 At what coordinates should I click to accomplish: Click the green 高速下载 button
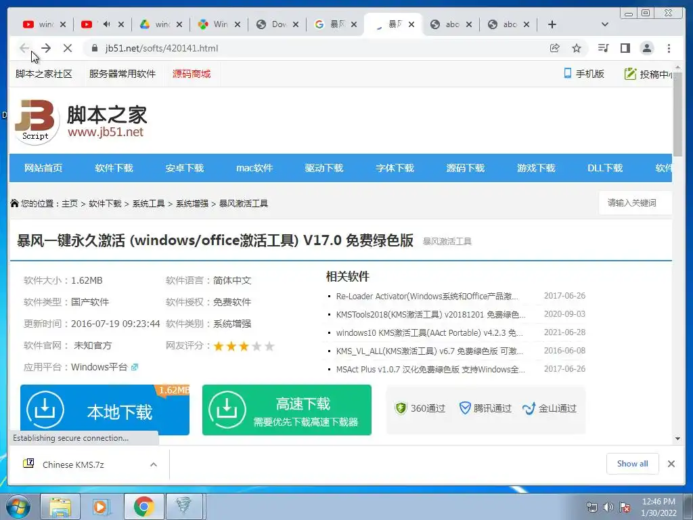click(x=287, y=410)
